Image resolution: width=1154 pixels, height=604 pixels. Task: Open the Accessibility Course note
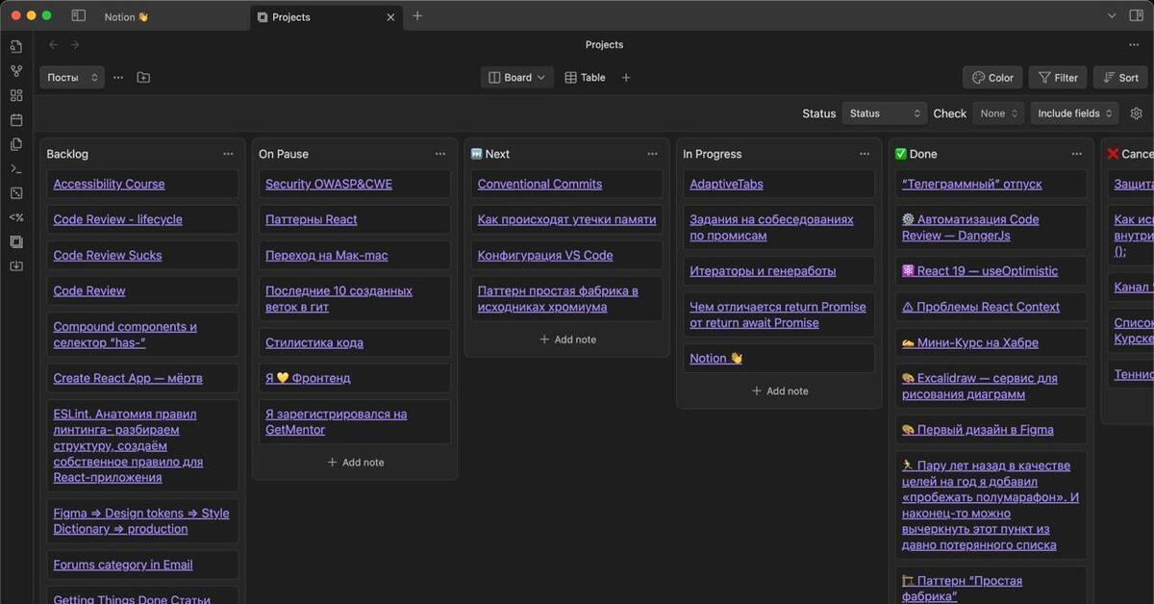109,184
